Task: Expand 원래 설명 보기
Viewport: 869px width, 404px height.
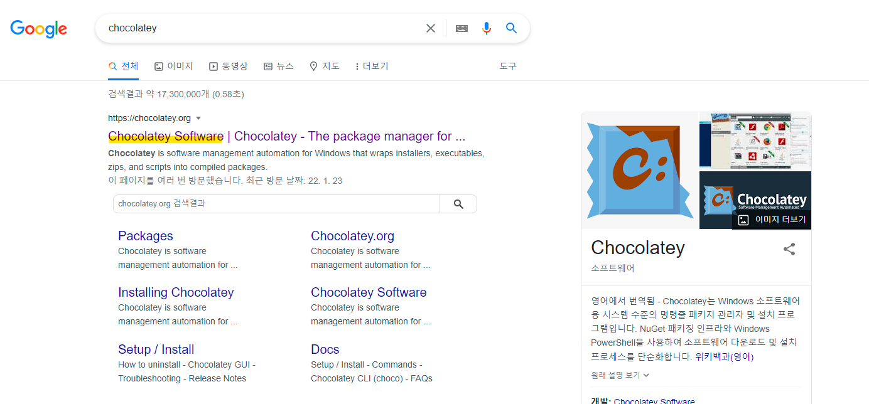Action: click(620, 375)
